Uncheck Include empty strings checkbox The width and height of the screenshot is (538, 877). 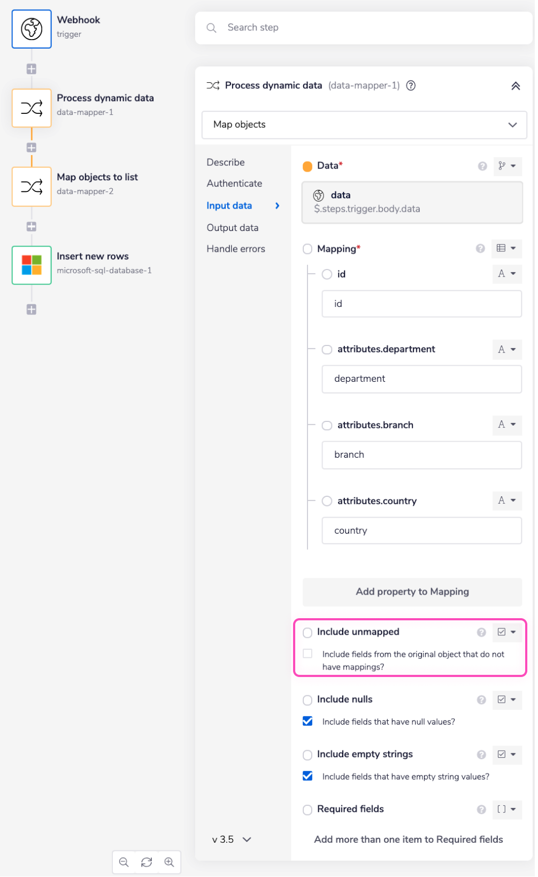pos(308,776)
